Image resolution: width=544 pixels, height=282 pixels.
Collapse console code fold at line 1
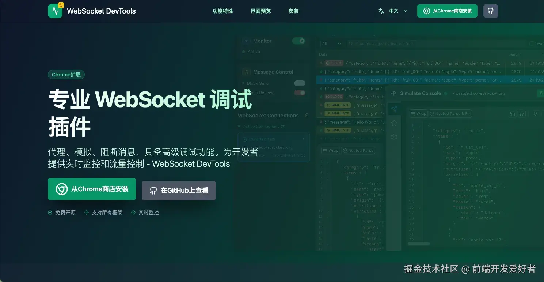tap(419, 125)
